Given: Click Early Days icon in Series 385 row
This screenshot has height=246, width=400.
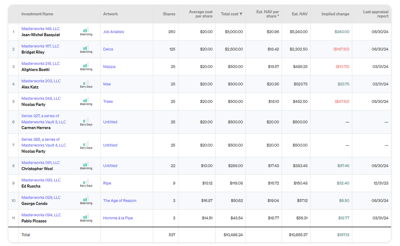Looking at the screenshot, I should [x=86, y=145].
